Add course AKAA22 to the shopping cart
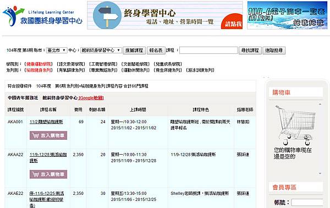Image resolution: width=330 pixels, height=208 pixels. click(48, 174)
